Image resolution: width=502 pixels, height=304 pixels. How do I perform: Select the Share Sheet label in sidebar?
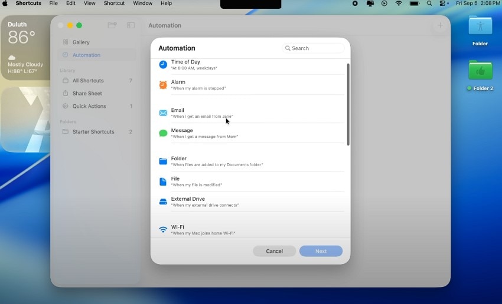coord(87,93)
